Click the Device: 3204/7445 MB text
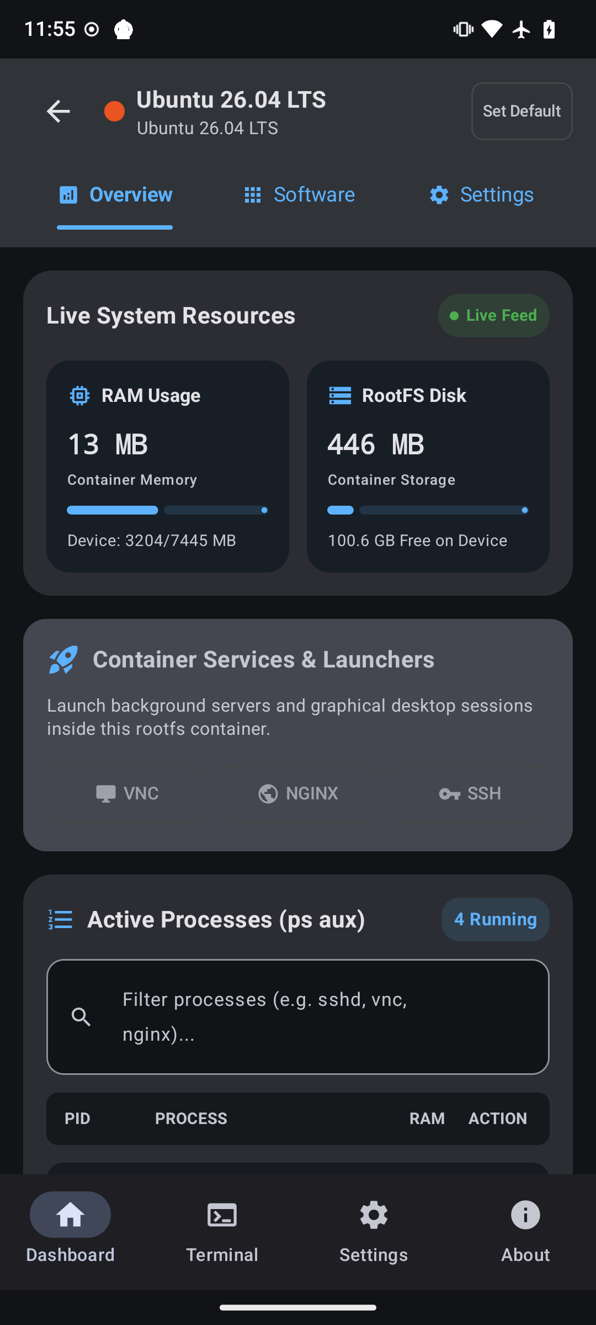The height and width of the screenshot is (1325, 596). pyautogui.click(x=152, y=540)
